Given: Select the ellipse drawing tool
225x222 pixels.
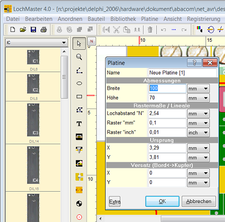Looking at the screenshot, I should 79,83.
